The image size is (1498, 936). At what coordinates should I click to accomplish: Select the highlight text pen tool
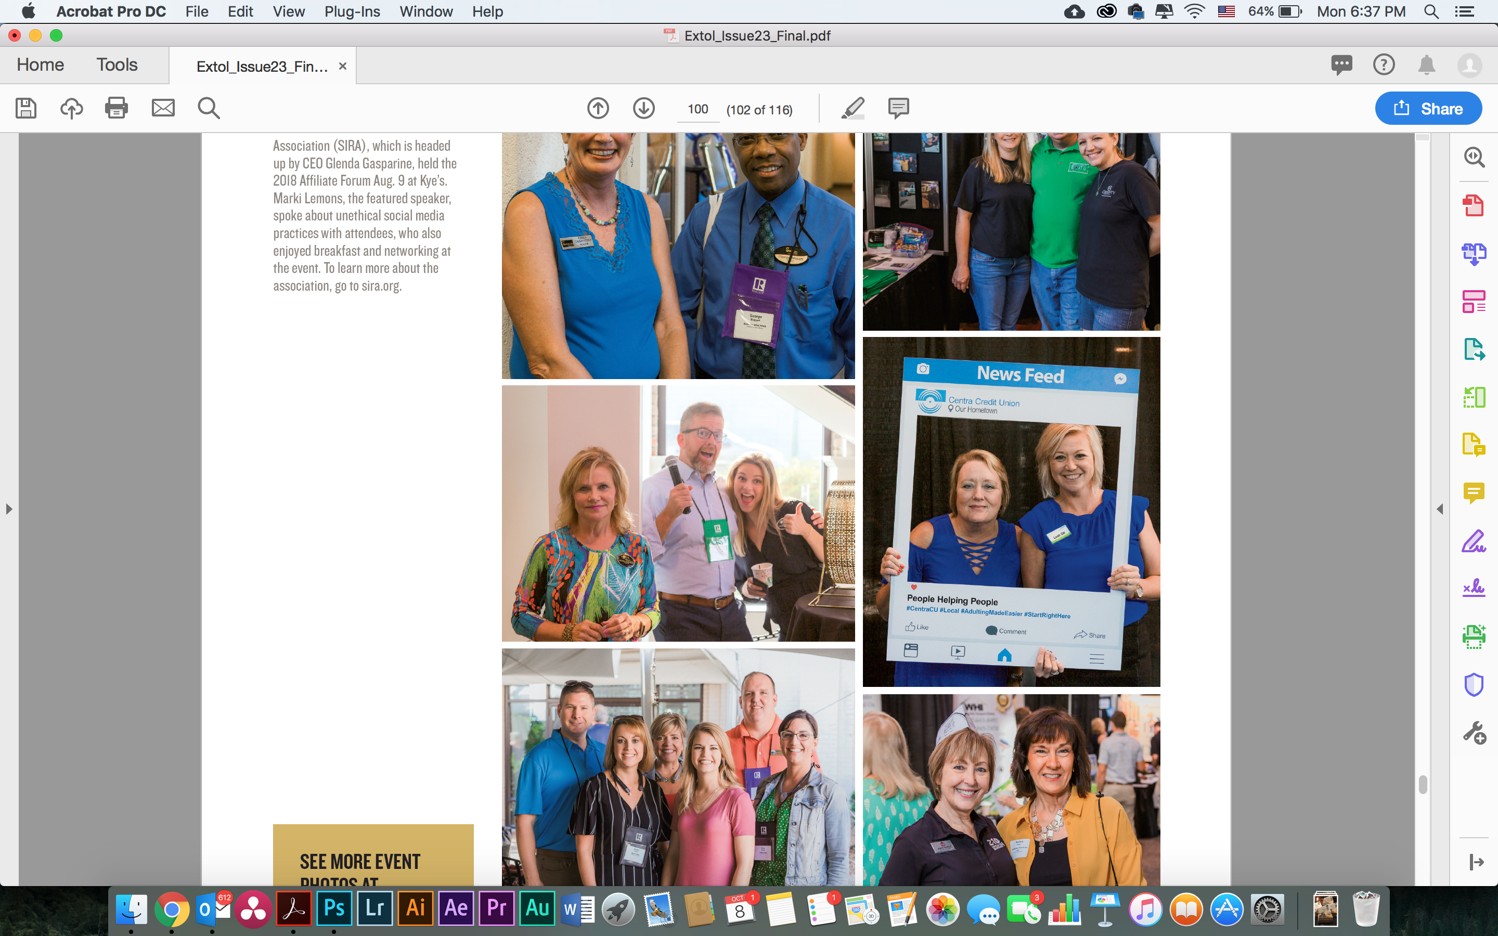point(853,108)
